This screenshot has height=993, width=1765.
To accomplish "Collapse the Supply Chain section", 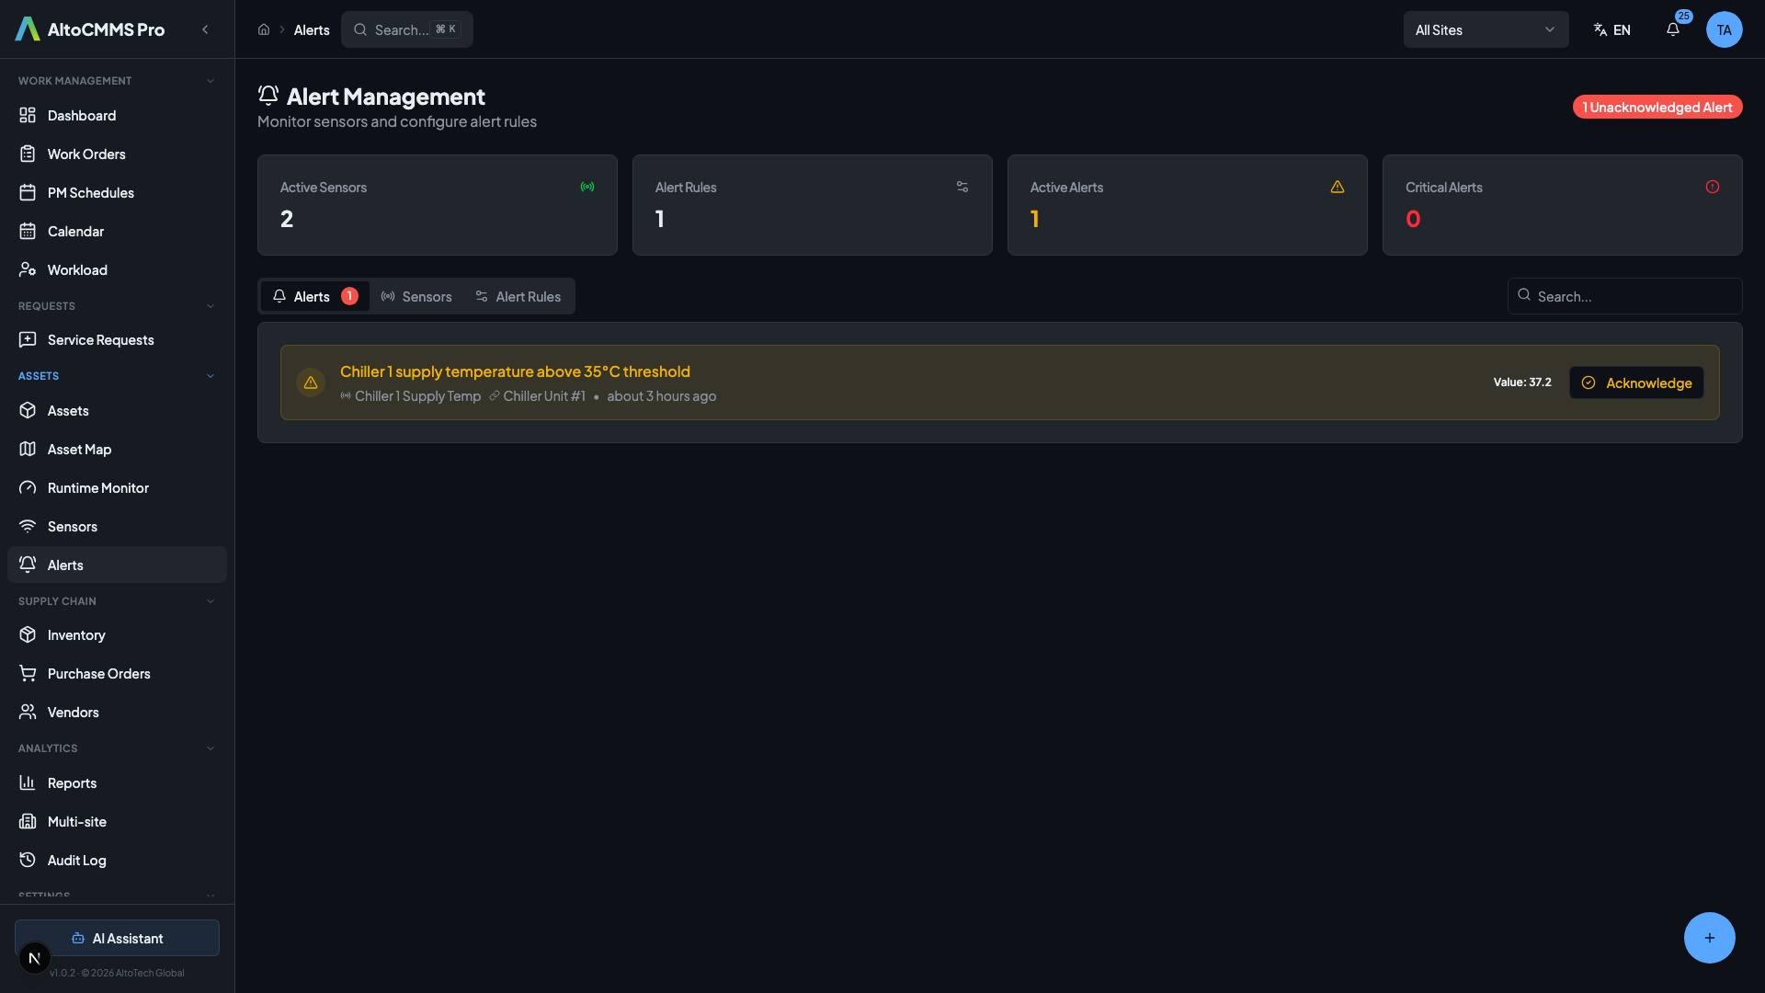I will [210, 601].
